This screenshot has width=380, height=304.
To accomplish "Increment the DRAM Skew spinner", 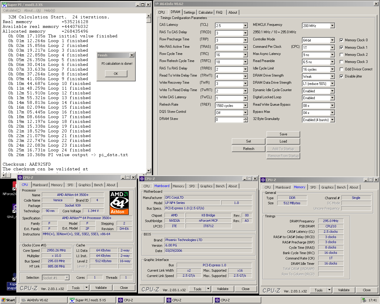I will pos(246,118).
